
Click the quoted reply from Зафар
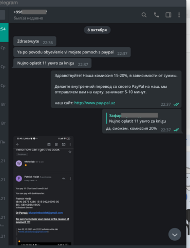click(138, 119)
